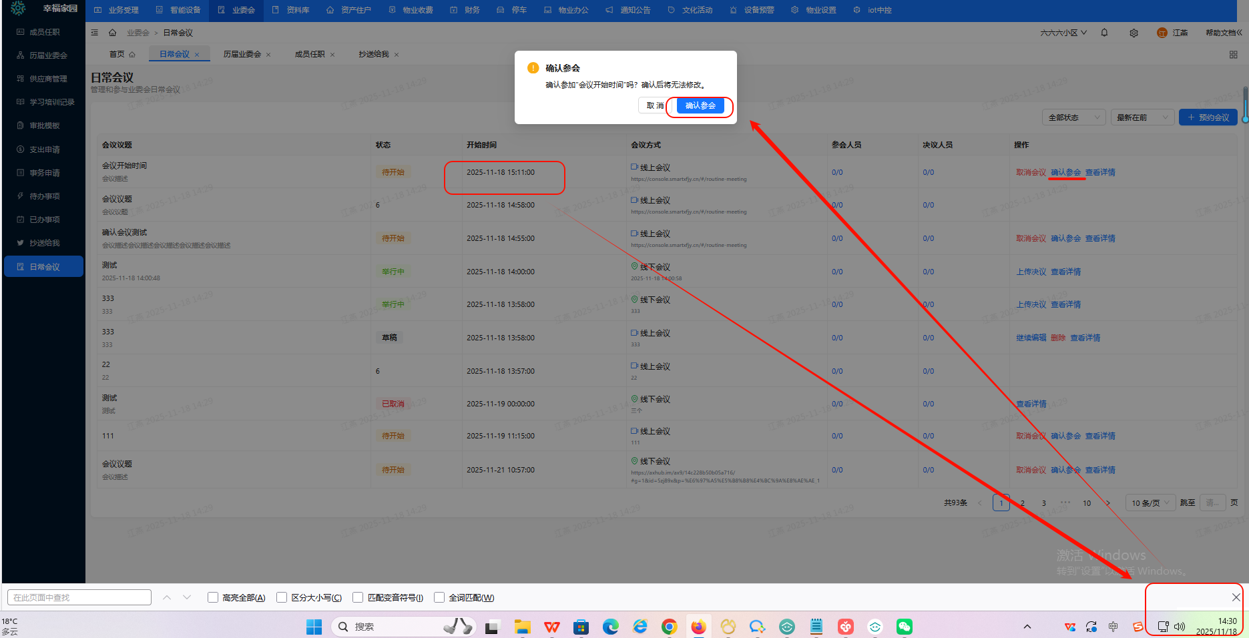
Task: Switch to the 历届业委会 tab
Action: coord(242,54)
